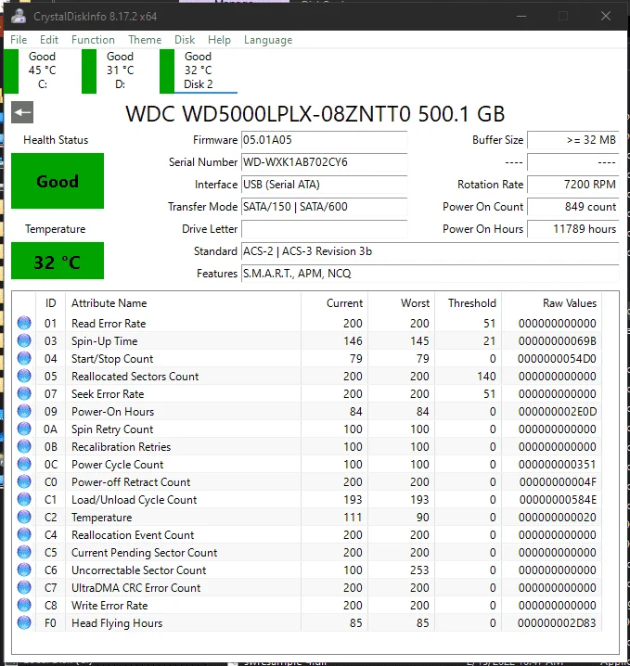Click status orb for UltraDMA CRC Error Count
Screen dimensions: 630x666
click(24, 587)
